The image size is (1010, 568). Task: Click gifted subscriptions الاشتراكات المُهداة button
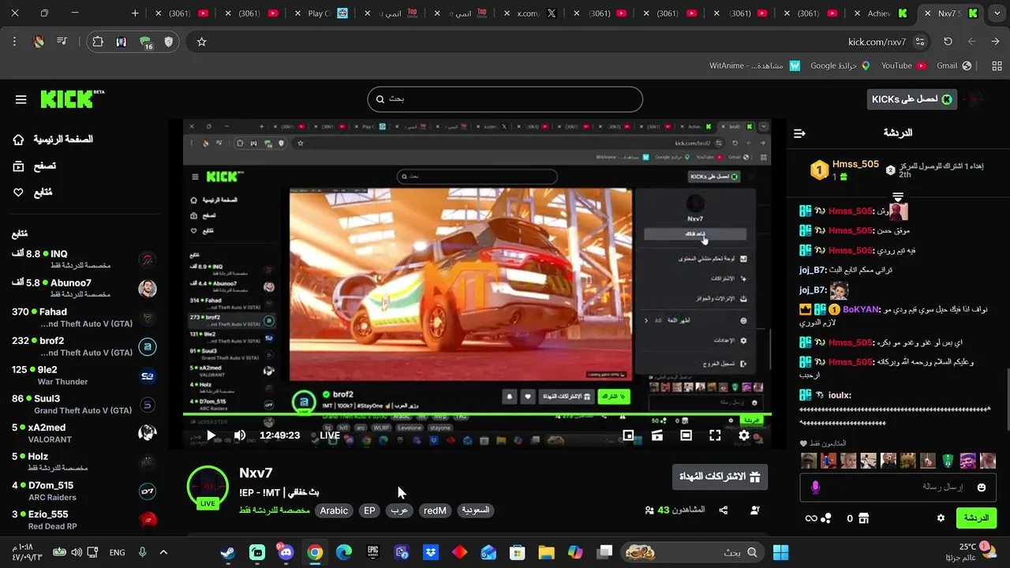pos(720,476)
